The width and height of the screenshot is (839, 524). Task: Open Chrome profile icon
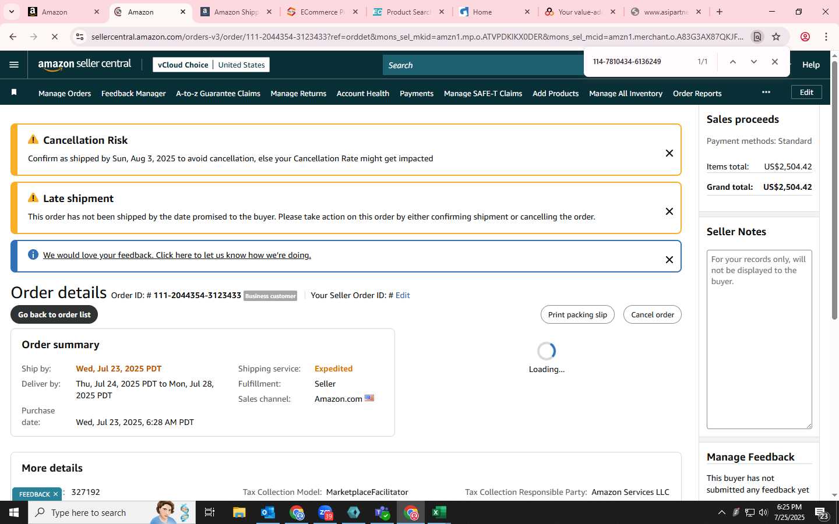click(x=805, y=37)
